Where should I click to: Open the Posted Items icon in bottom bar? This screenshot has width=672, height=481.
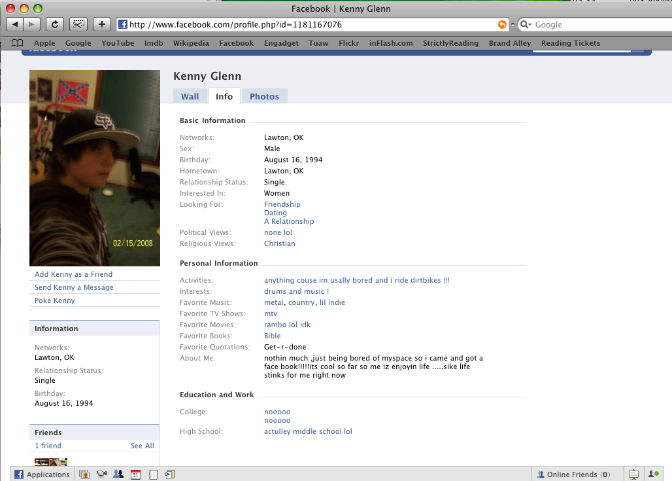pos(170,474)
